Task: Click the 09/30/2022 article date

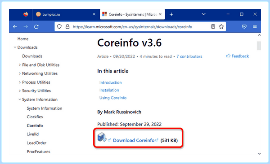Action: coord(124,56)
